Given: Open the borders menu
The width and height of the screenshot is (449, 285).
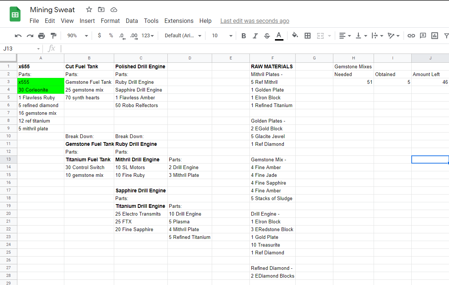Looking at the screenshot, I should 307,35.
